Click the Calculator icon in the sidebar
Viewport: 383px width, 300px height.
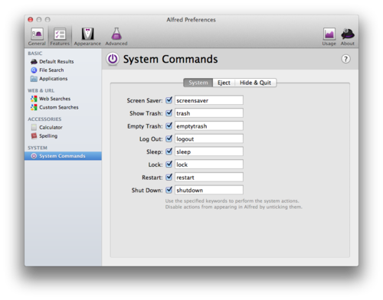[x=34, y=127]
